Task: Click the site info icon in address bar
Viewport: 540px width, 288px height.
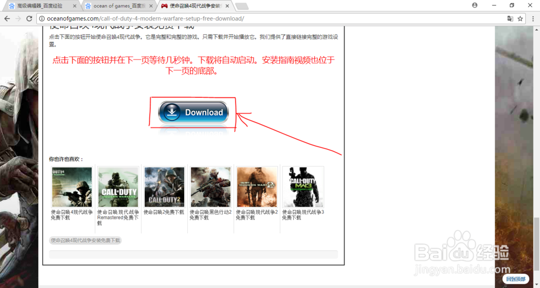Action: click(x=42, y=18)
